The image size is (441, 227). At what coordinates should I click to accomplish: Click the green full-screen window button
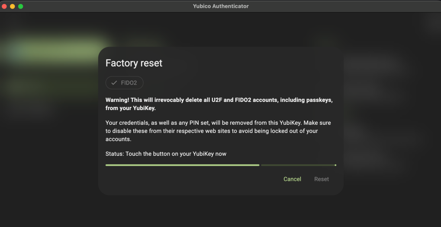tap(20, 6)
